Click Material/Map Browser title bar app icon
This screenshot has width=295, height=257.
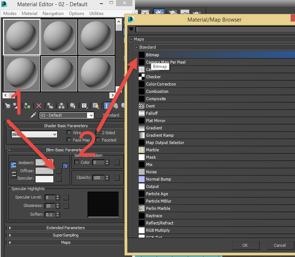(131, 19)
